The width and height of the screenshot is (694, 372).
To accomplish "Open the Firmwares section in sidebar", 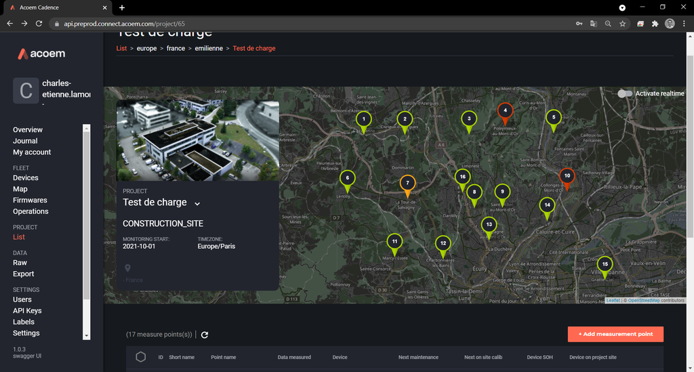I will 30,200.
